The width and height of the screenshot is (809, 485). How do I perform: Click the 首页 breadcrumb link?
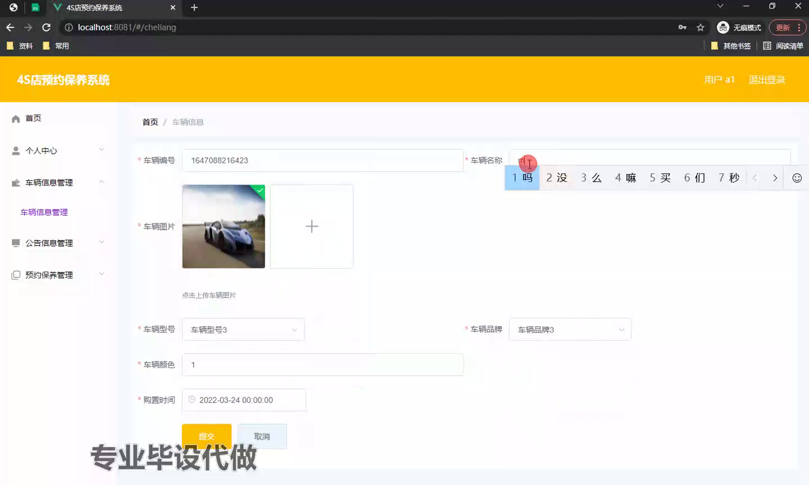point(150,122)
